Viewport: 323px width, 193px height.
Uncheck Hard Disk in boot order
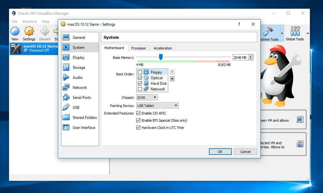[140, 83]
